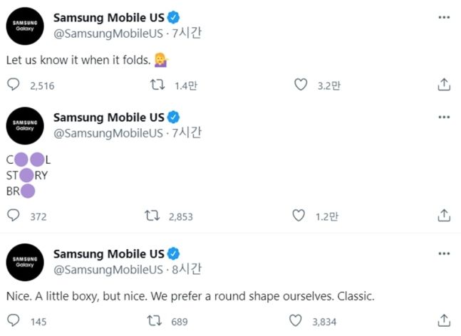This screenshot has height=336, width=461.
Task: Reply to the "A little boxy" tweet
Action: [x=14, y=320]
